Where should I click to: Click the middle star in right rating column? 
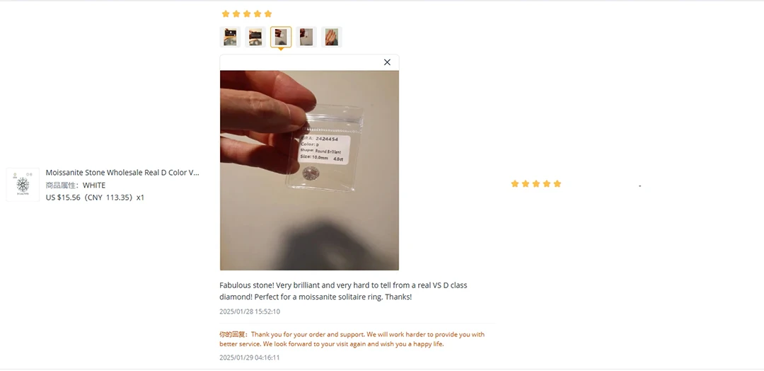536,184
